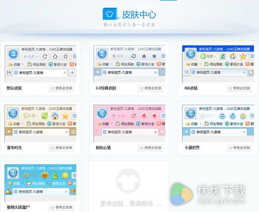Open the 卡通世界 preview thumbnail
The width and height of the screenshot is (259, 212).
coord(218,123)
